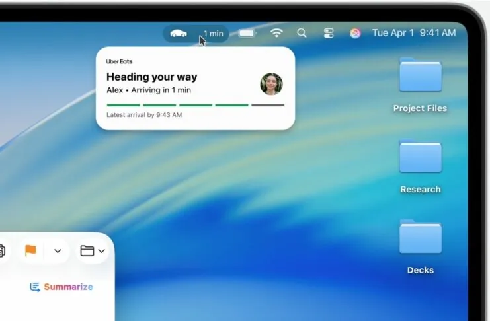Click the Uber Eats logo in the notification
This screenshot has width=490, height=321.
coord(120,61)
